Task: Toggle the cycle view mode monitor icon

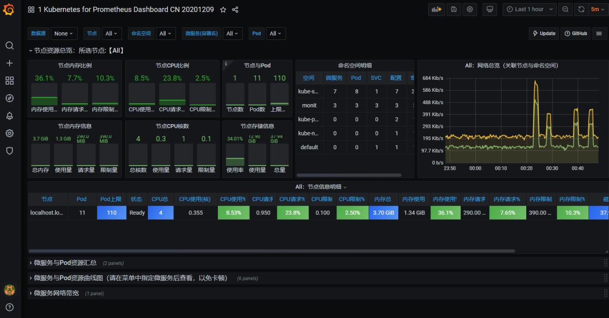Action: [x=490, y=9]
